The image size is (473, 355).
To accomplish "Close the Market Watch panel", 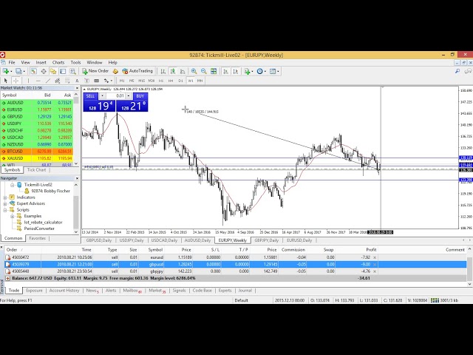I will pos(77,88).
